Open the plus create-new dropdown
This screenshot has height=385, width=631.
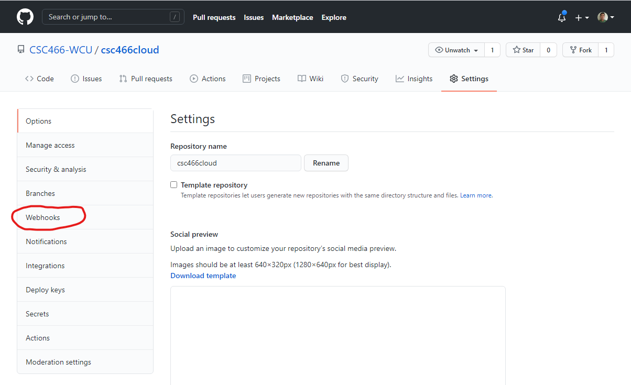coord(582,17)
